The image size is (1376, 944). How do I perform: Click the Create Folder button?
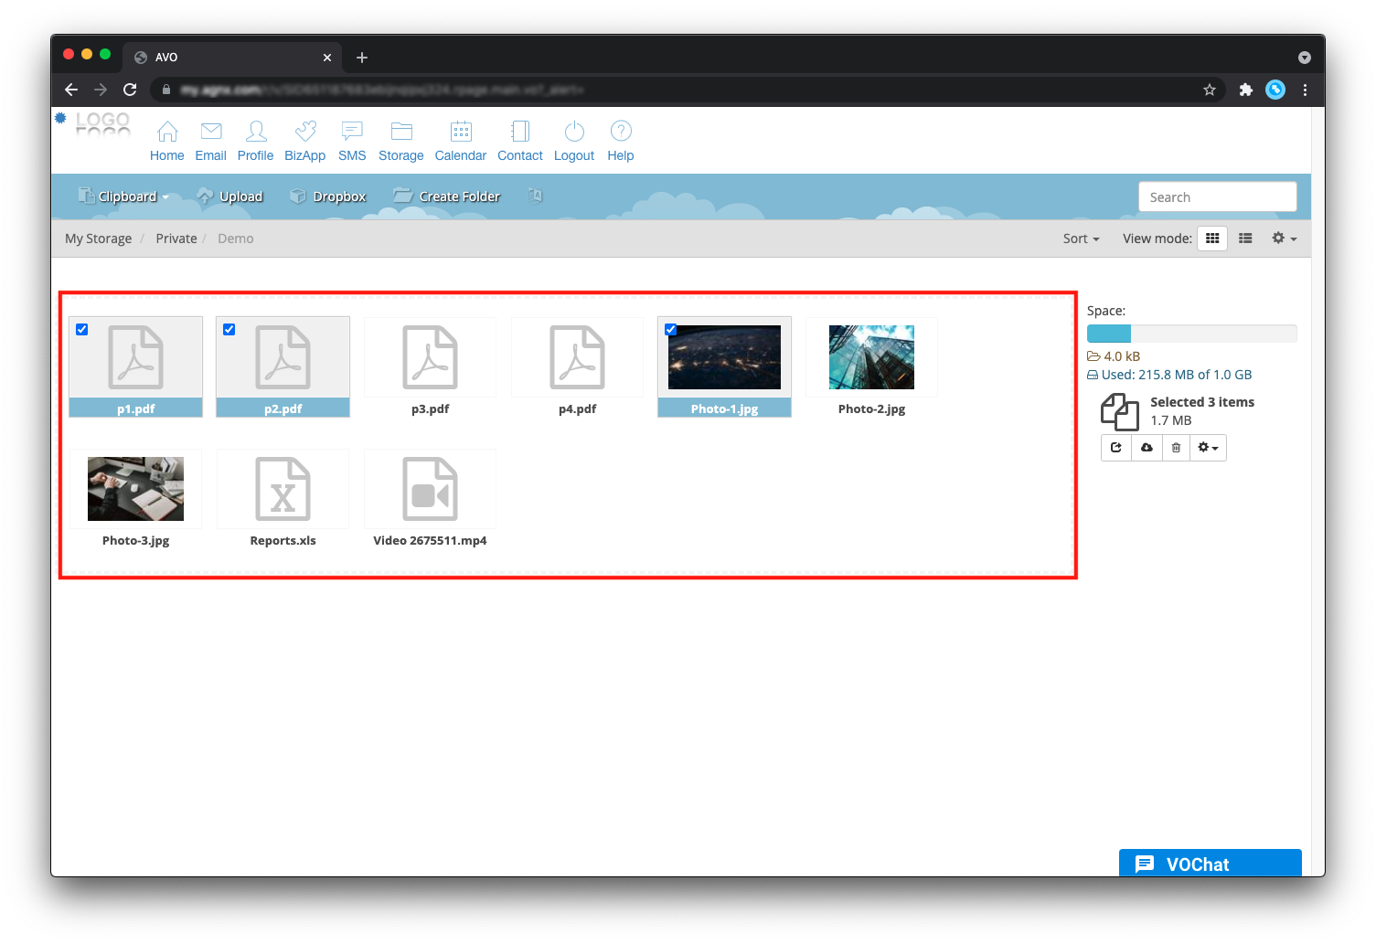pos(447,196)
